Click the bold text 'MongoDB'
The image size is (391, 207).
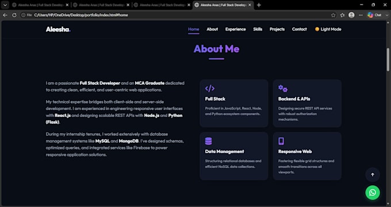[x=129, y=141]
